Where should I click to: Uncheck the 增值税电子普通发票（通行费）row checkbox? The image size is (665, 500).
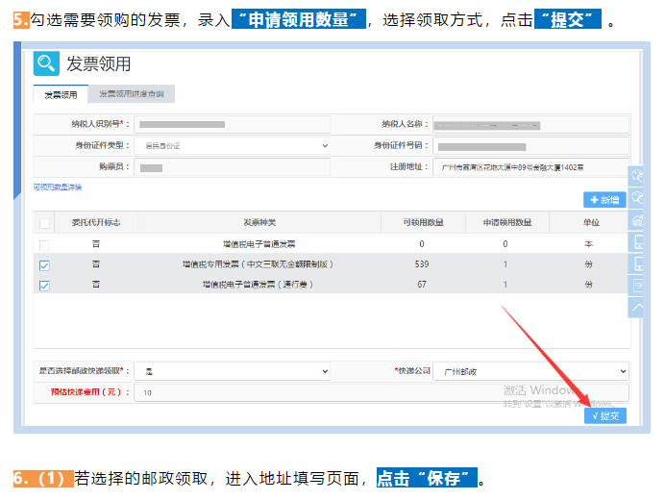(44, 286)
